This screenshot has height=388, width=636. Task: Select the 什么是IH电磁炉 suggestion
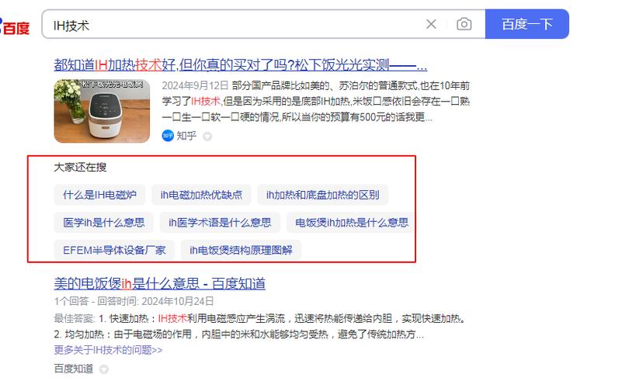(99, 195)
